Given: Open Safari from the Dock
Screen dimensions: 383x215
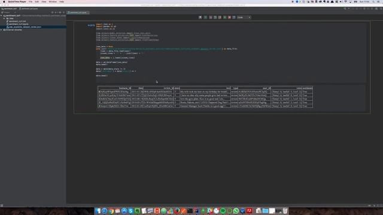Looking at the screenshot, I should [105, 211].
